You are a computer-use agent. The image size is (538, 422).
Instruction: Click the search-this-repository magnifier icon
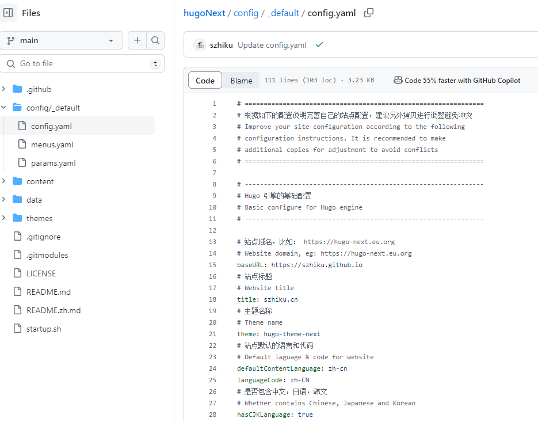[155, 40]
